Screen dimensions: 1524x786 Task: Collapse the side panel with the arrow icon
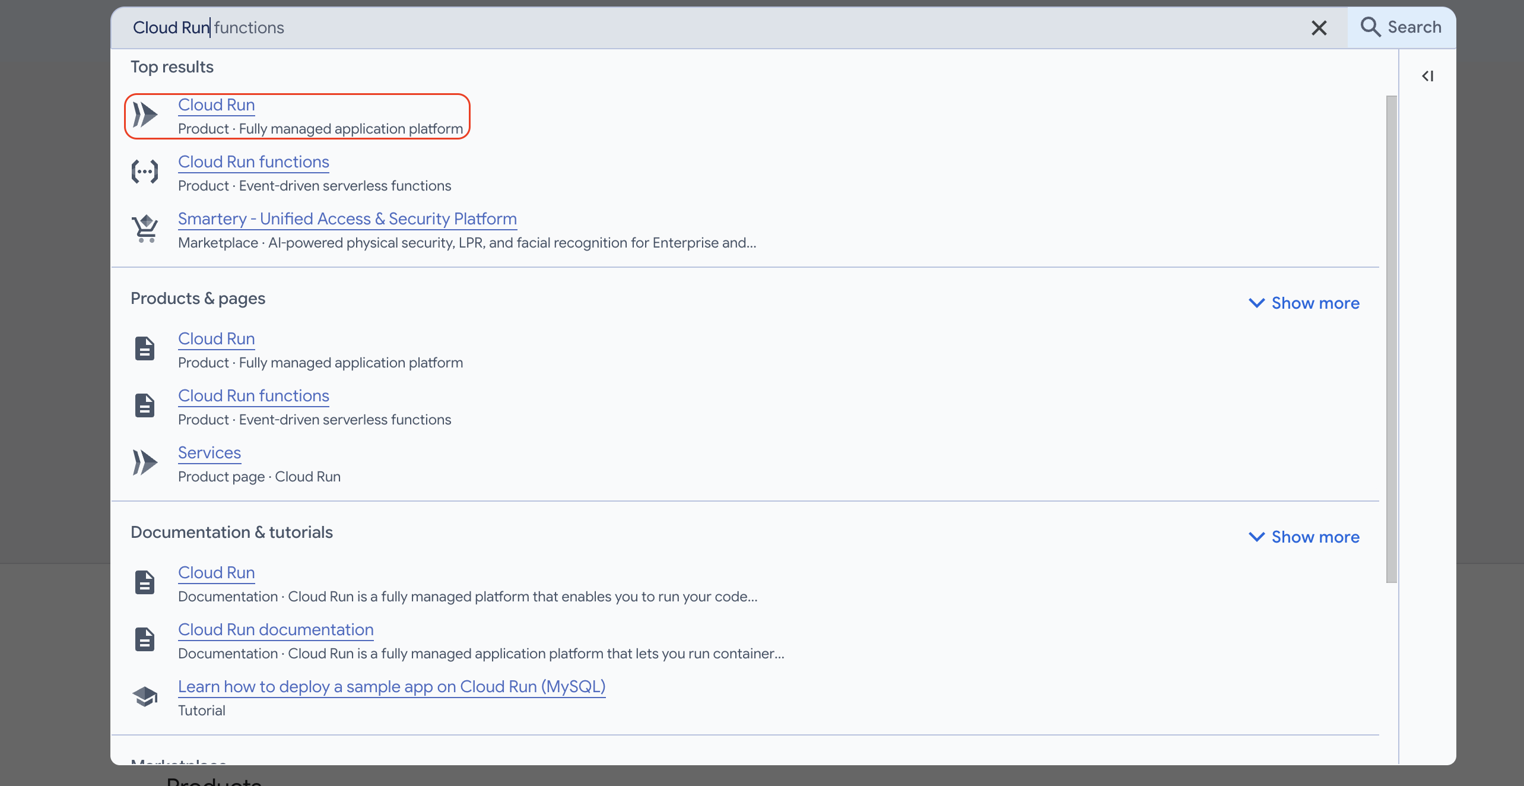[x=1428, y=76]
